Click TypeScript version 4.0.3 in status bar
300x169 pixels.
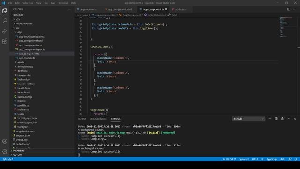(283, 159)
